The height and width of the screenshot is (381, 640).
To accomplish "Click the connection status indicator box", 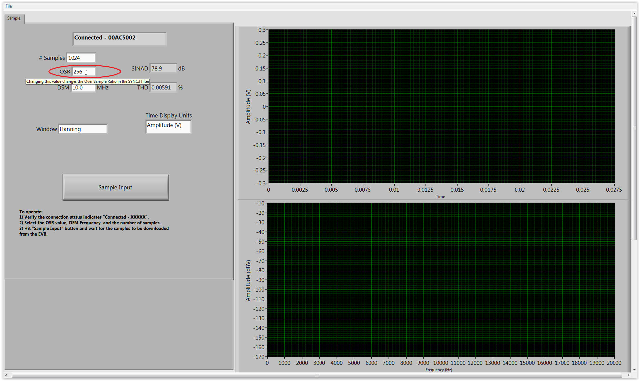I will [x=119, y=38].
